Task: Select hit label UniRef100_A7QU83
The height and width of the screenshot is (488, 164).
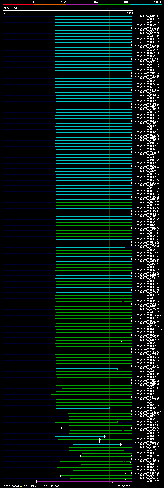Action: [147, 318]
